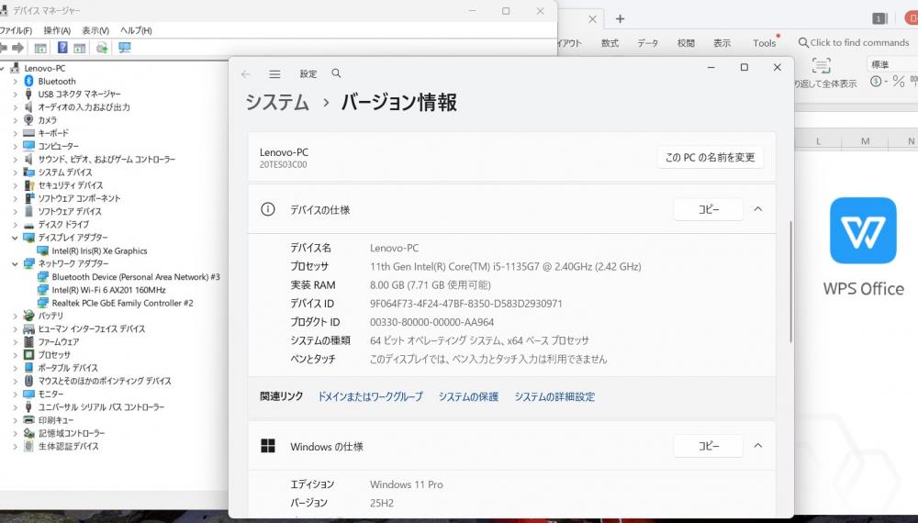Click the currency format icon in WPS ribbon
This screenshot has height=523, width=918.
tap(876, 82)
